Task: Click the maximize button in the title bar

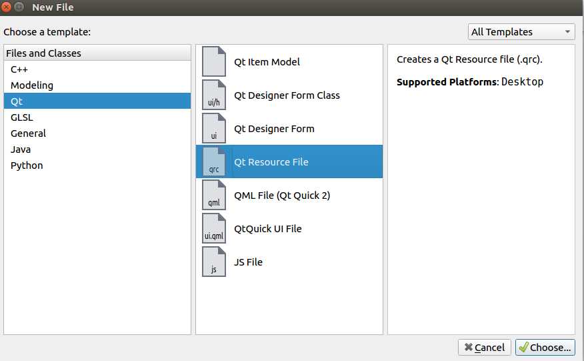Action: coord(19,7)
